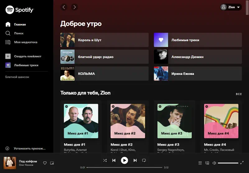Open artist Олег Кензов

pyautogui.click(x=26, y=165)
